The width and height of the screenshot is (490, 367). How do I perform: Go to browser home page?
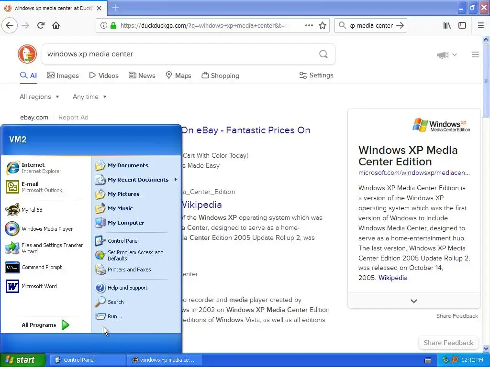(56, 25)
